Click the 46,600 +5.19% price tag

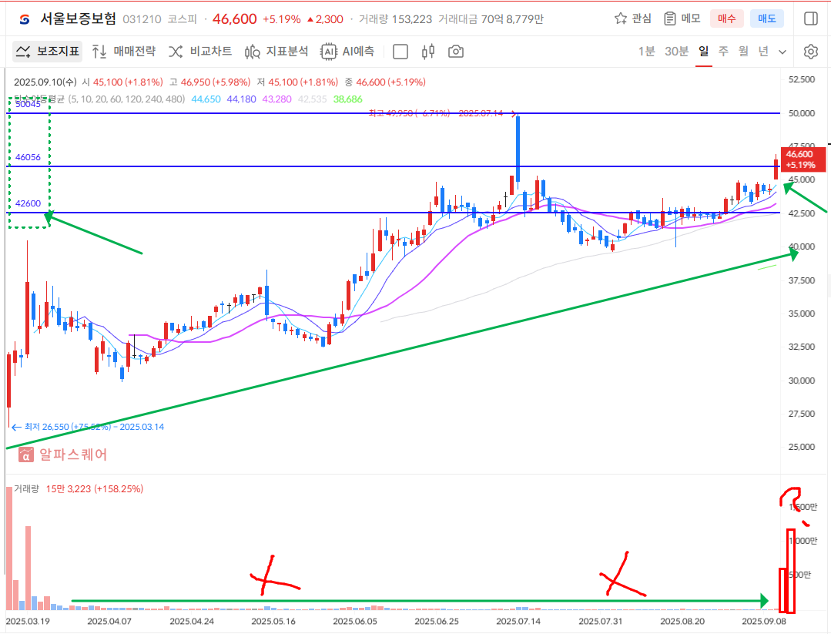(x=803, y=159)
